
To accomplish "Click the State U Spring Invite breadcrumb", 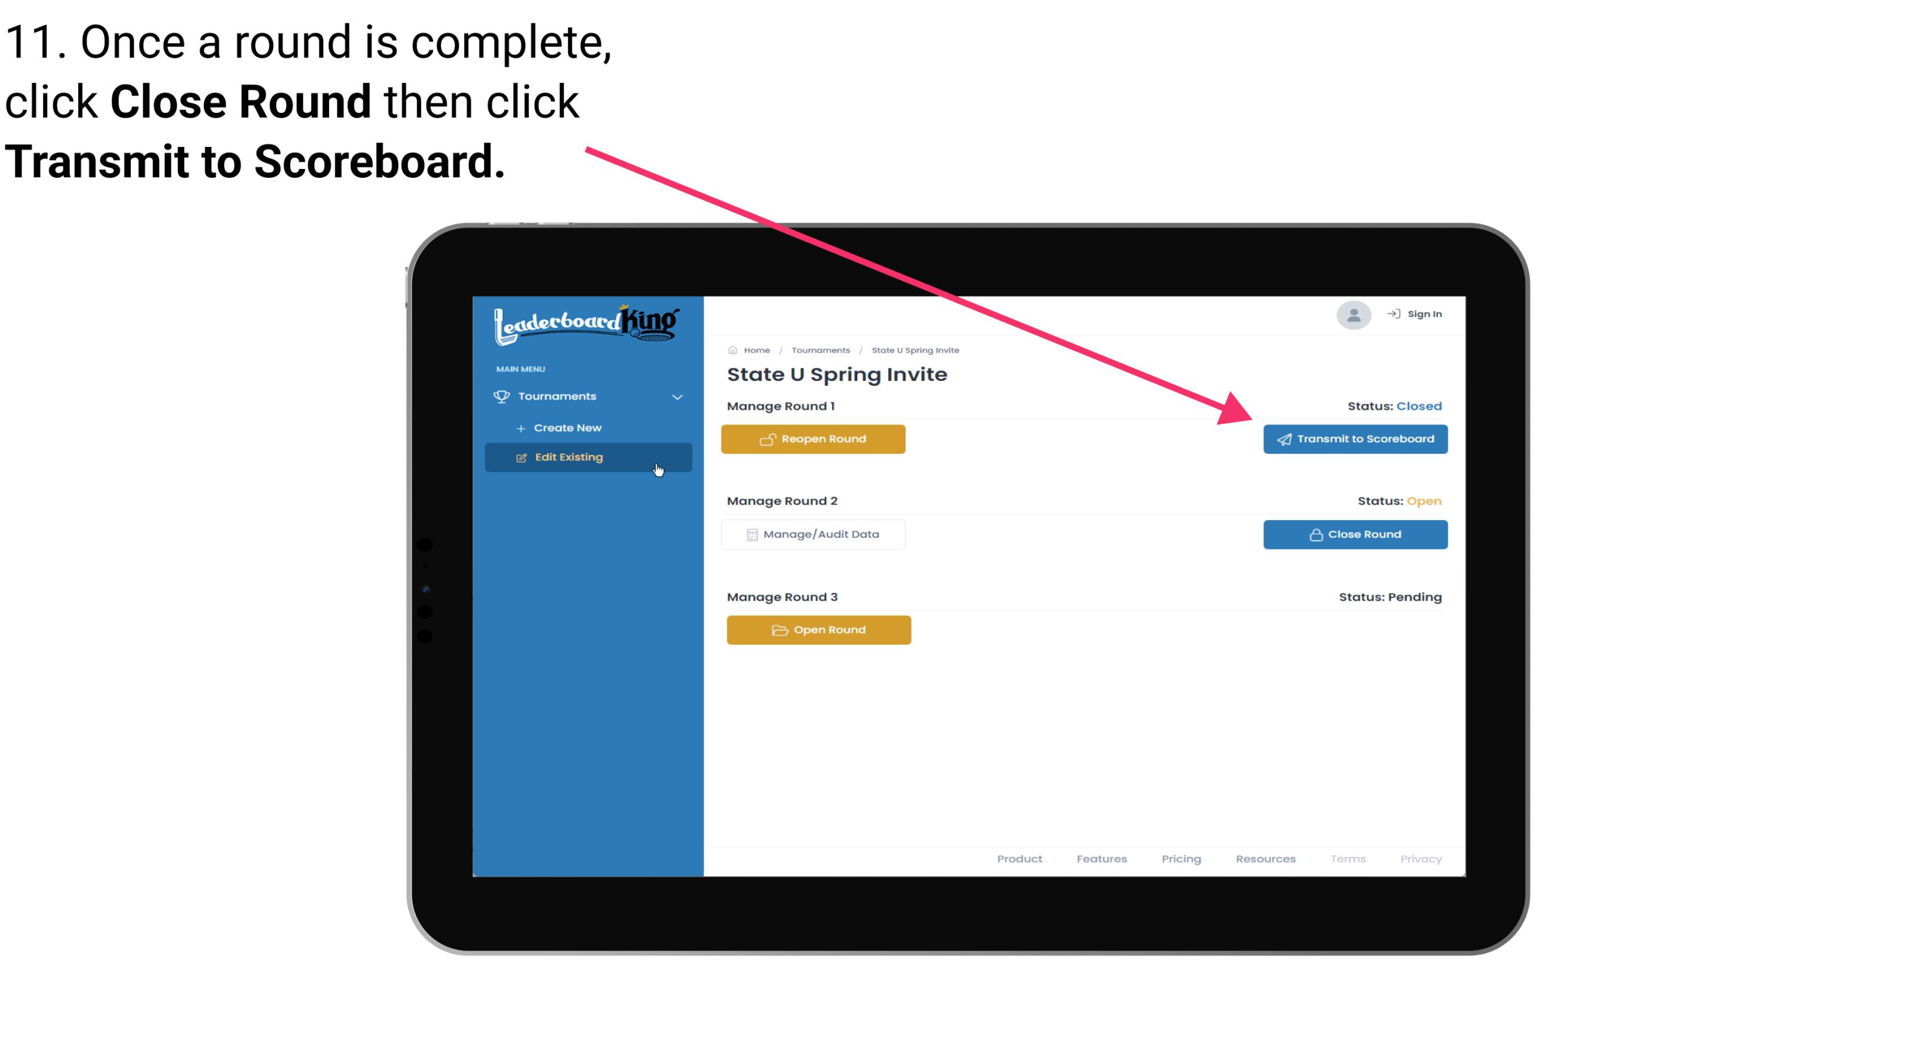I will pyautogui.click(x=915, y=349).
